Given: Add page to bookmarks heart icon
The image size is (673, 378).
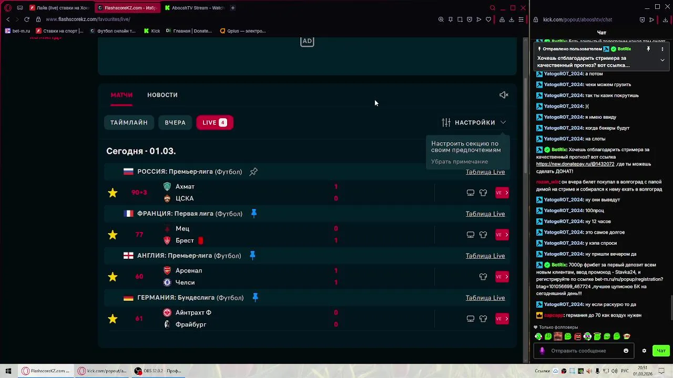Looking at the screenshot, I should [x=488, y=19].
